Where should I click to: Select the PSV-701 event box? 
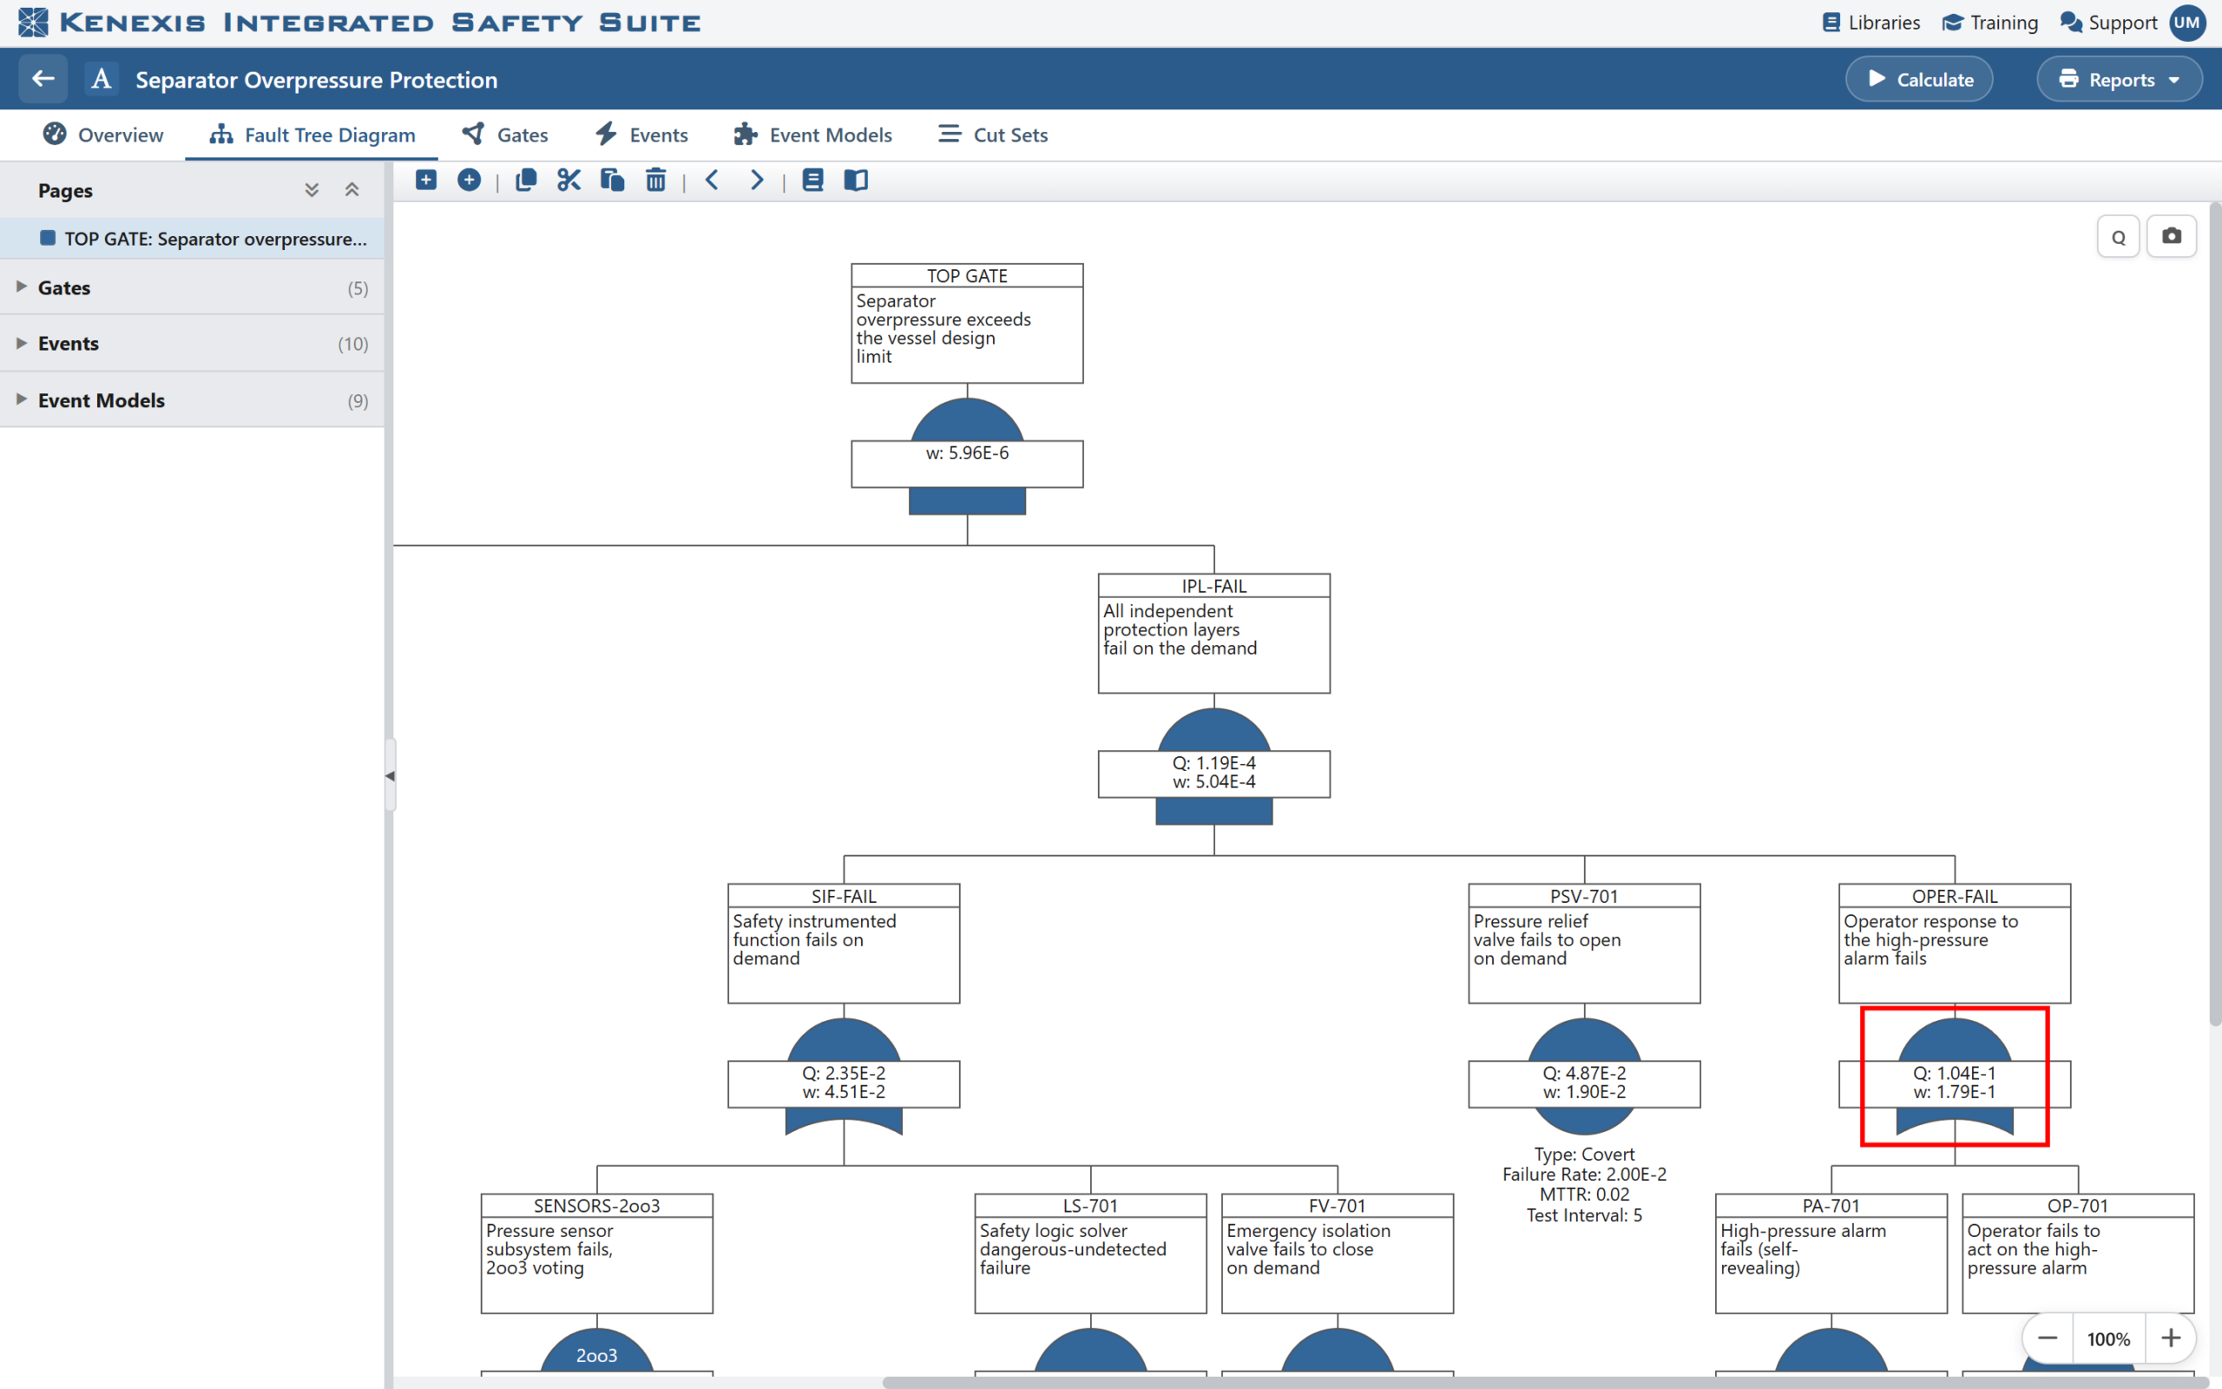pos(1584,944)
